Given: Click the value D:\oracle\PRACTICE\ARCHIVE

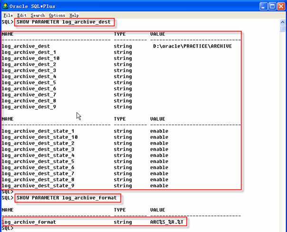Looking at the screenshot, I should (x=192, y=46).
